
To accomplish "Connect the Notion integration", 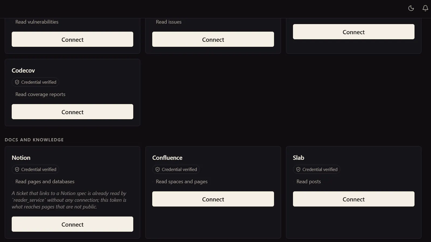I will (x=72, y=224).
